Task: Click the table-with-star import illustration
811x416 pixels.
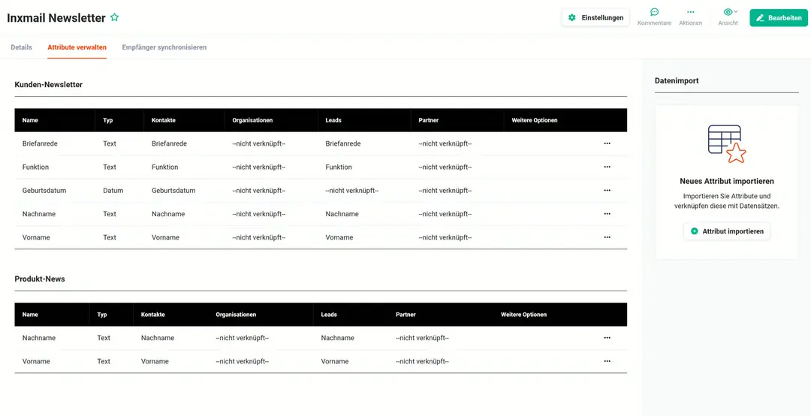Action: coord(727,144)
